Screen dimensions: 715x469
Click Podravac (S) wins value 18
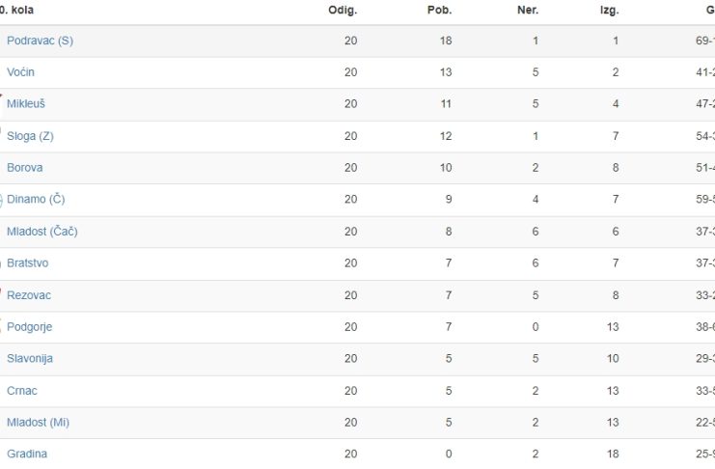pos(446,41)
